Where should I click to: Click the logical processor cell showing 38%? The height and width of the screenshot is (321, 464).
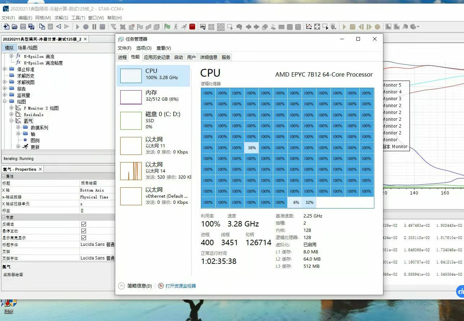click(x=252, y=148)
